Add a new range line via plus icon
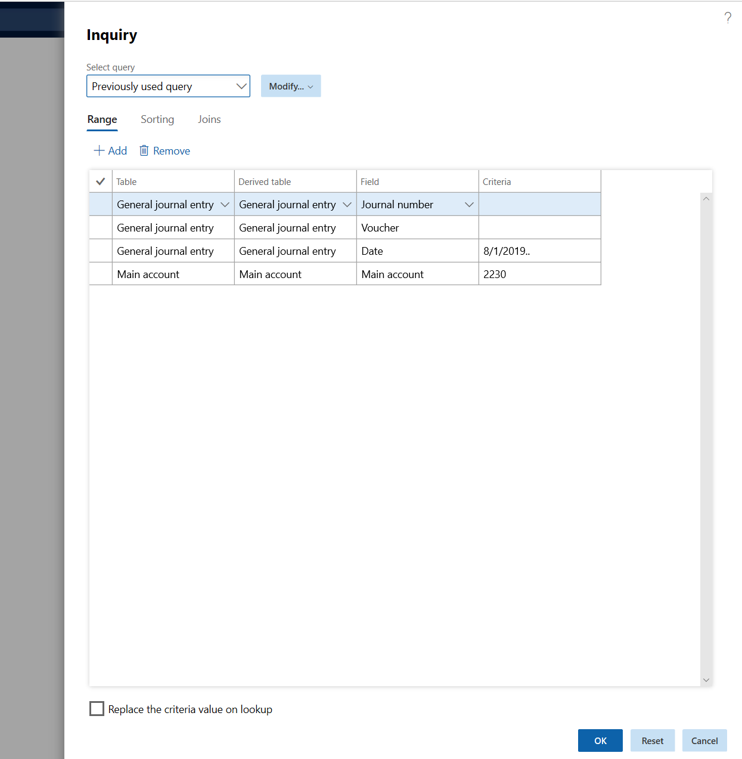The image size is (742, 759). coord(99,150)
